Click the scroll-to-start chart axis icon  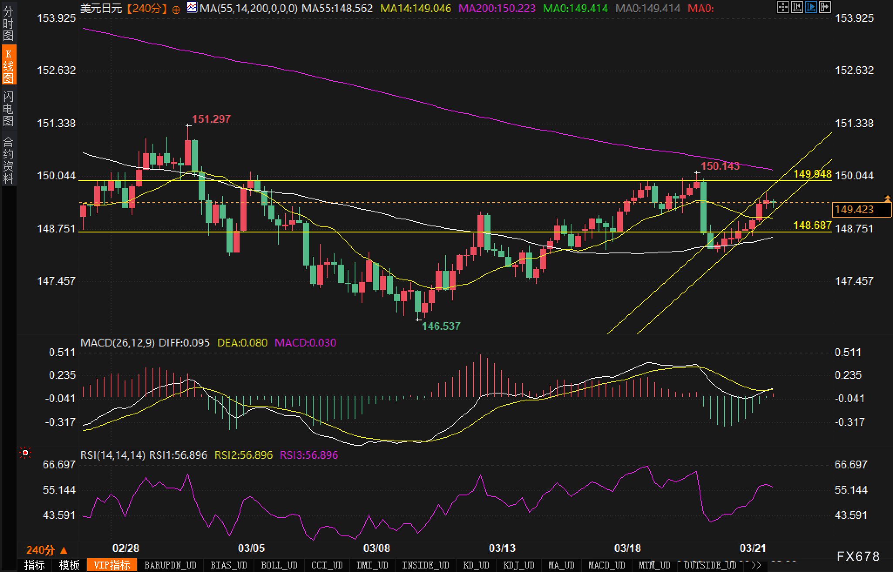tap(797, 7)
